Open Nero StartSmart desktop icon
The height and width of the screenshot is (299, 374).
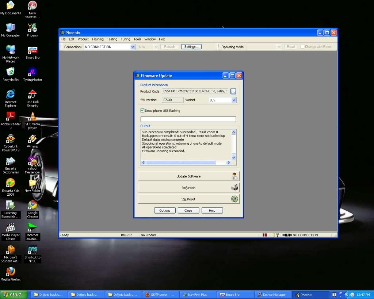(32, 9)
